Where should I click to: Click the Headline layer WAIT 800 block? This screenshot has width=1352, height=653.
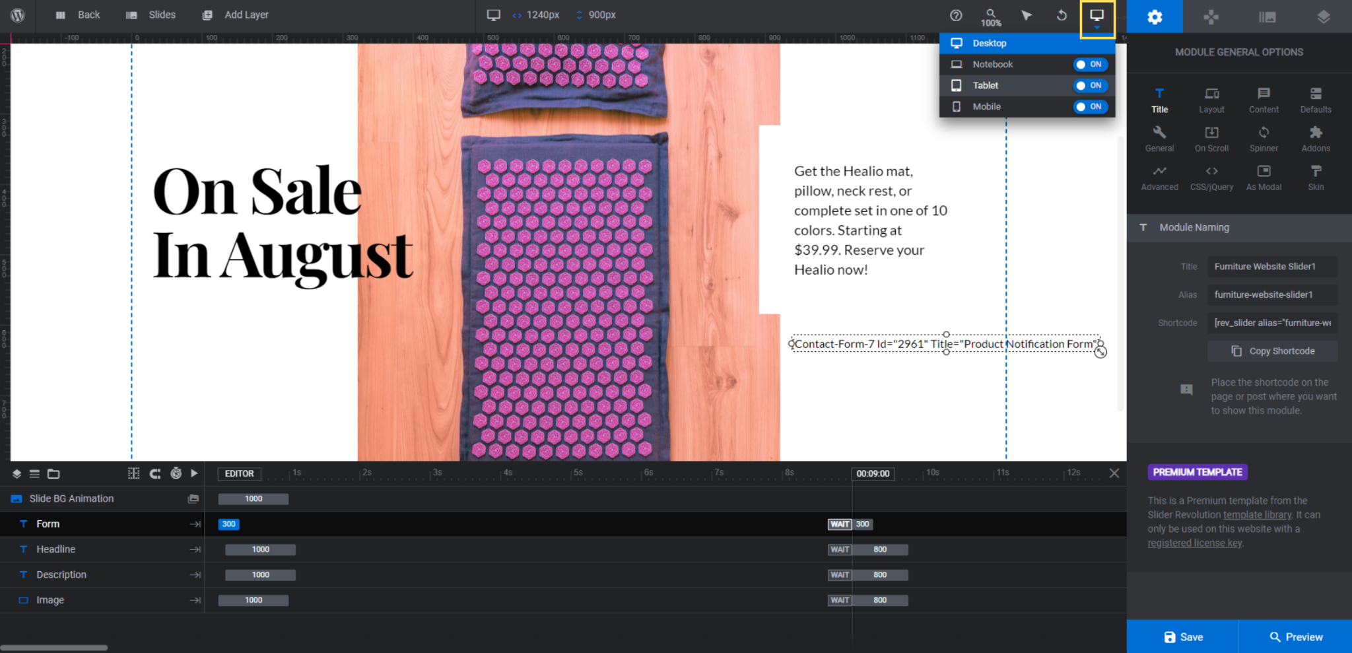(x=868, y=550)
